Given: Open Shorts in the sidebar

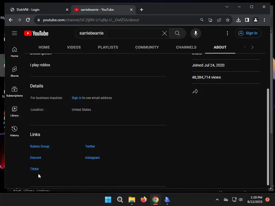Looking at the screenshot, I should point(15,72).
